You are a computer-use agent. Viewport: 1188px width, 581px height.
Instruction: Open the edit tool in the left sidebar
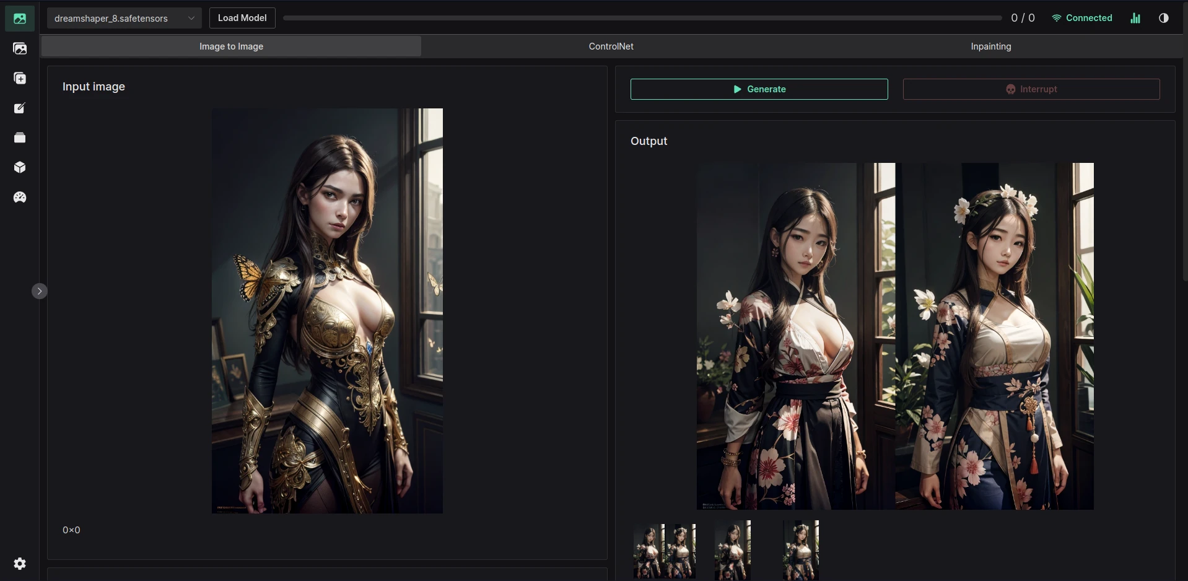tap(20, 108)
